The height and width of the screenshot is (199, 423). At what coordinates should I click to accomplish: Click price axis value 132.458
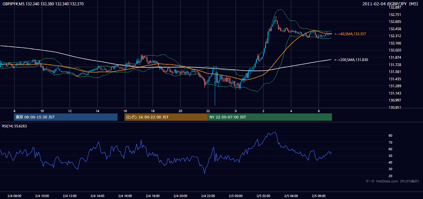(395, 29)
